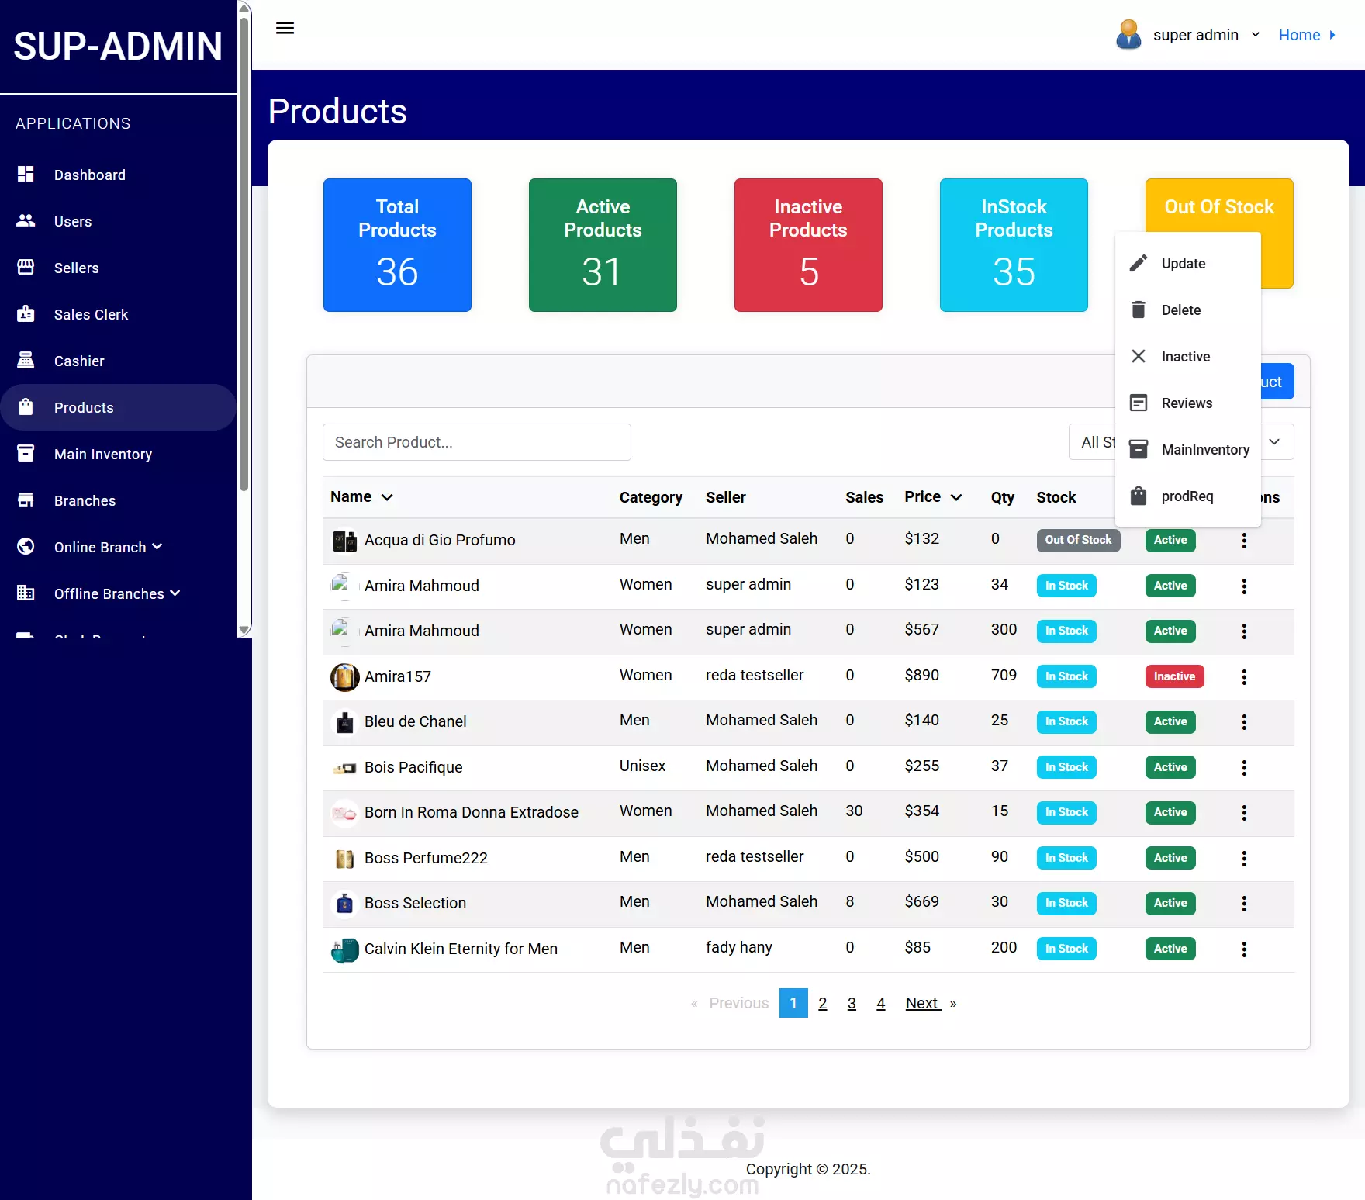Select Update from the actions menu

coord(1187,263)
